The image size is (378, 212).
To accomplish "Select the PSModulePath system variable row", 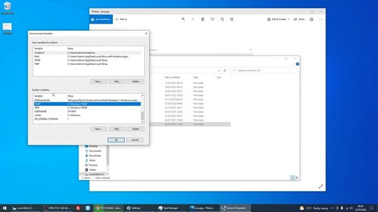I will coord(87,100).
